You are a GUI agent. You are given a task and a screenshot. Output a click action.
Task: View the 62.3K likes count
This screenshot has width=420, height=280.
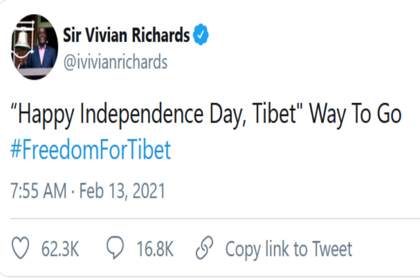coord(60,250)
